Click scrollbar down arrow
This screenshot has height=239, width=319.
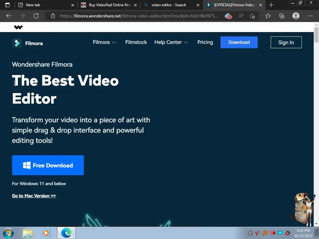pos(316,224)
